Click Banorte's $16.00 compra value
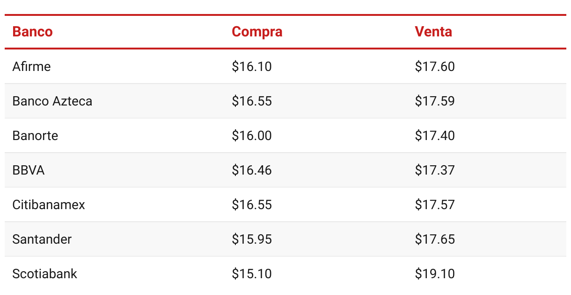The width and height of the screenshot is (571, 295). tap(252, 135)
